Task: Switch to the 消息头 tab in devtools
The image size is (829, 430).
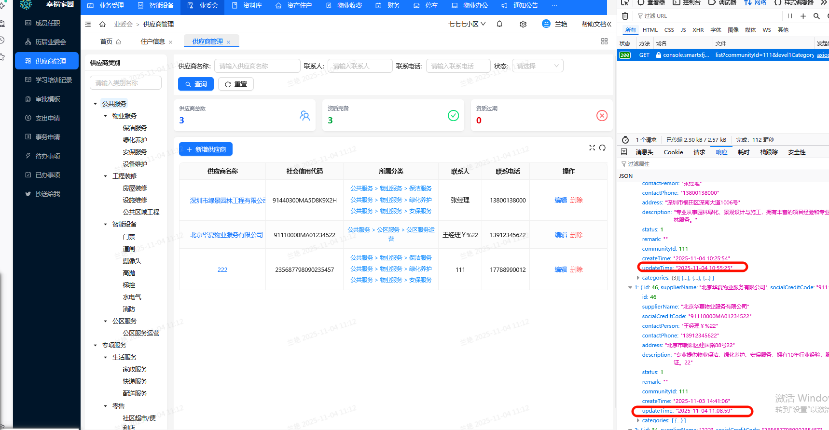Action: pos(644,152)
